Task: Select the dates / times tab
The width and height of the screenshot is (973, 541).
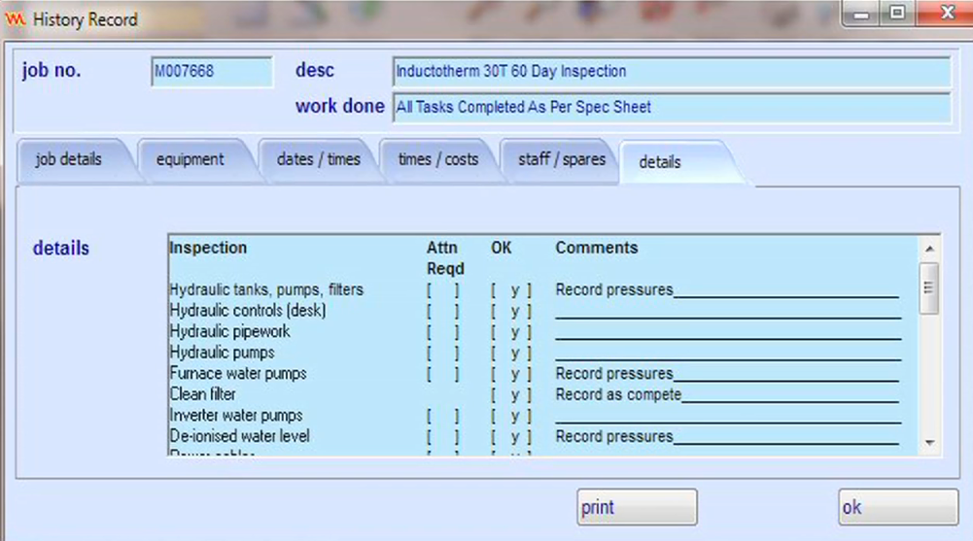Action: click(x=318, y=160)
